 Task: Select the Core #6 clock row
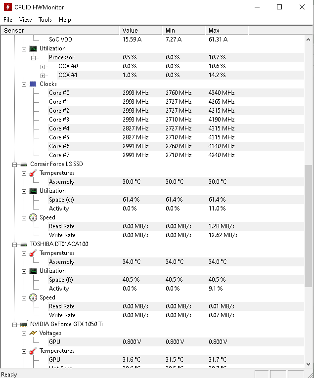(x=176, y=146)
